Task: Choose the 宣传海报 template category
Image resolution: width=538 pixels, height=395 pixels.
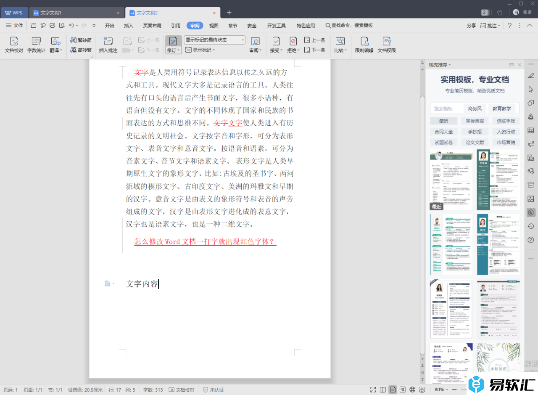Action: (x=475, y=121)
